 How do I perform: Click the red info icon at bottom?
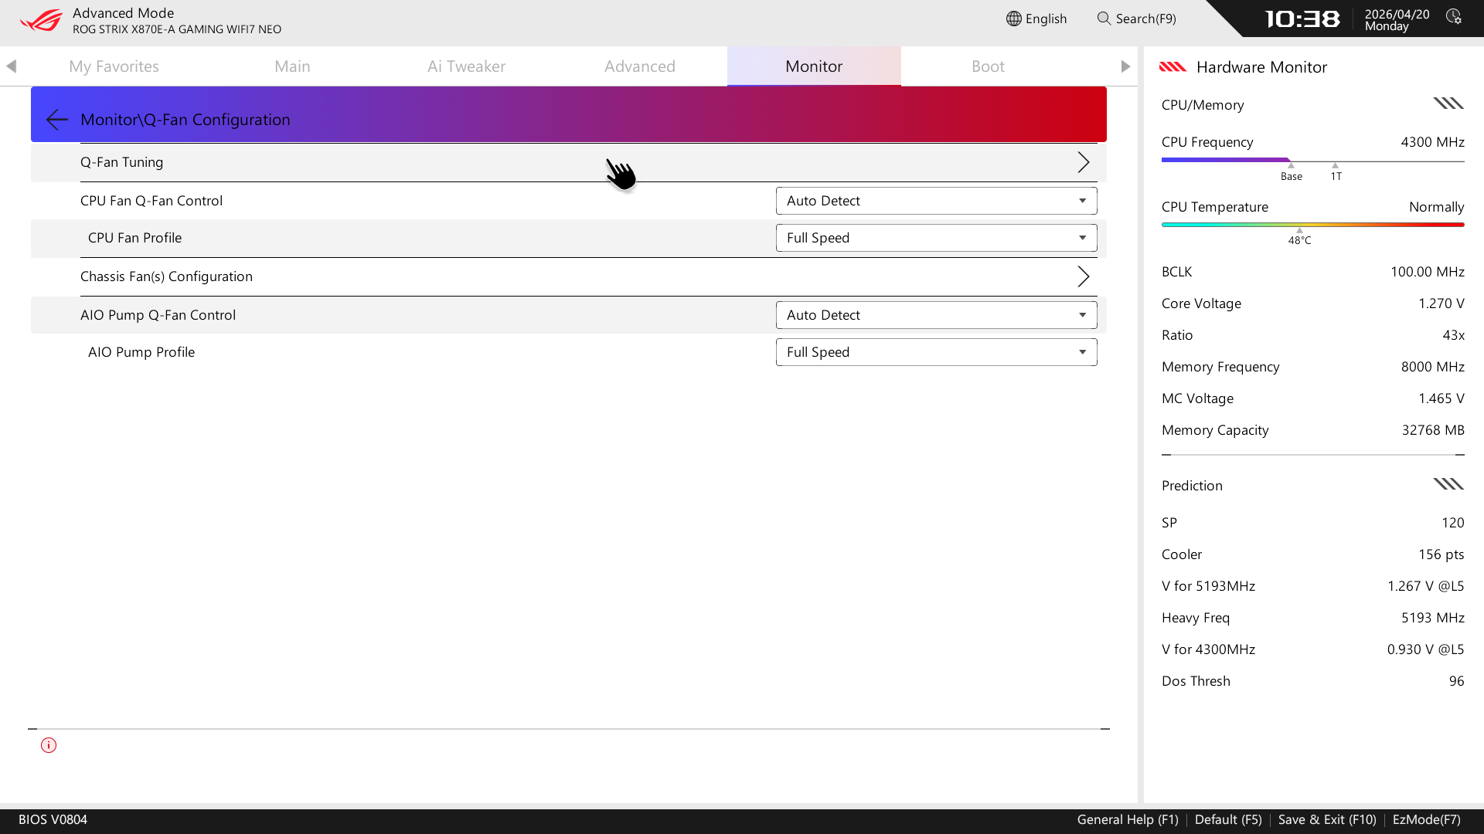49,745
